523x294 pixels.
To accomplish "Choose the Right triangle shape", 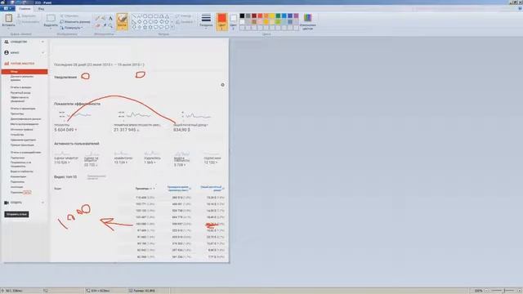I will click(x=134, y=22).
